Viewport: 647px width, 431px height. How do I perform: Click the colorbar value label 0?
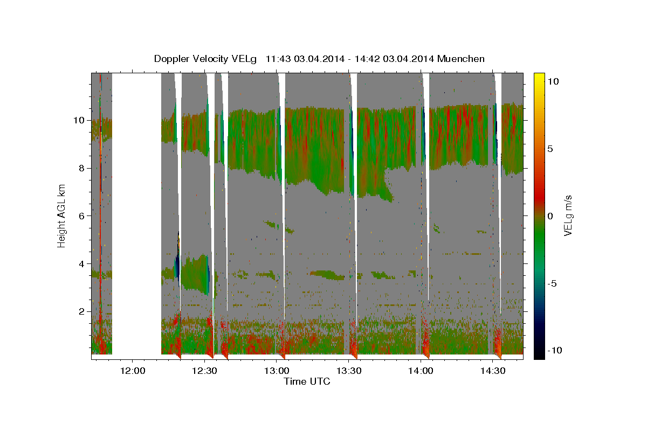[x=551, y=215]
